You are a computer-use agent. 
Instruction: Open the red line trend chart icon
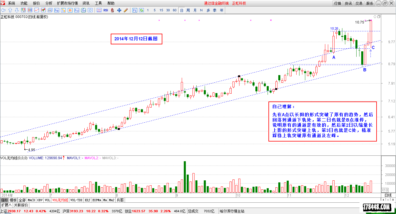(x=37, y=10)
